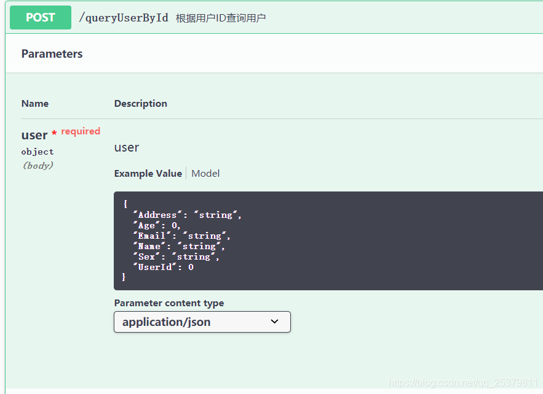Switch to the Model tab

205,174
